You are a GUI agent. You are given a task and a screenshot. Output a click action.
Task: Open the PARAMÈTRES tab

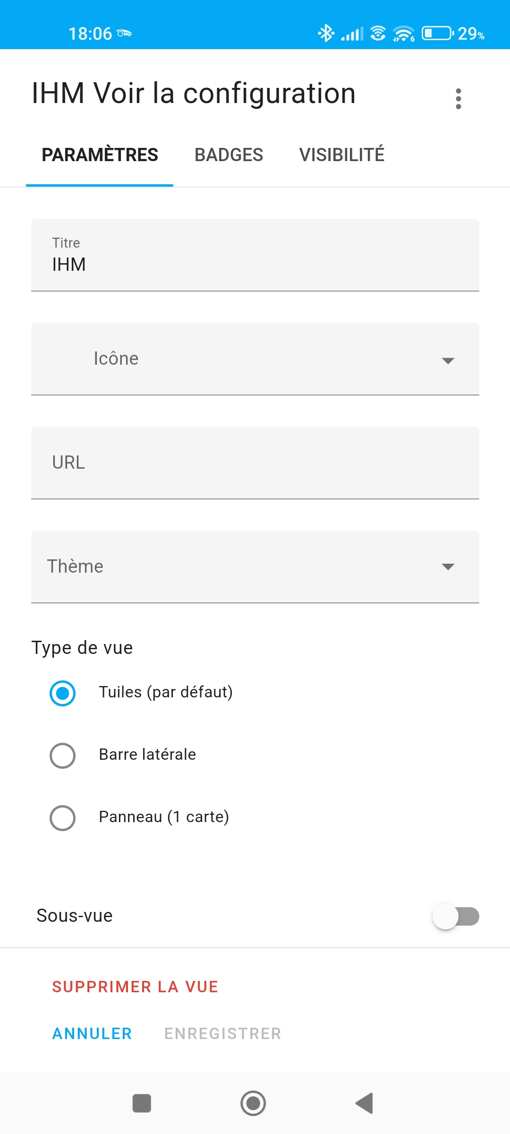[100, 155]
